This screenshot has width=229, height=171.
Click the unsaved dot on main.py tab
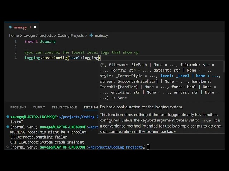35,27
